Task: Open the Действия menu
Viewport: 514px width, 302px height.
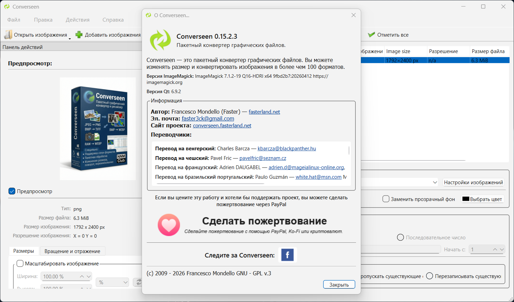Action: 78,20
